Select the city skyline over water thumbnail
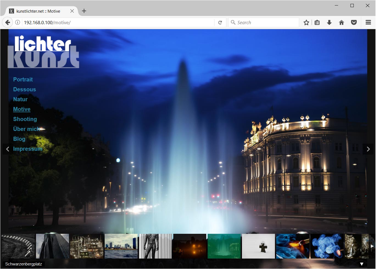 [x=121, y=246]
